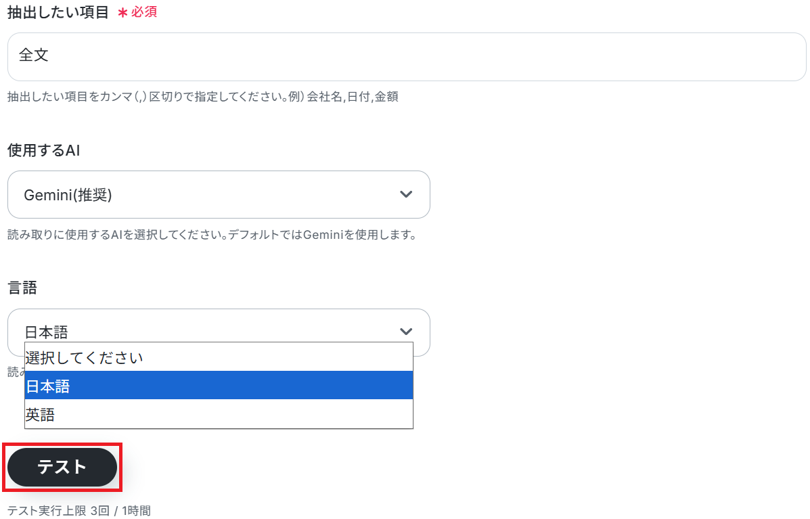Image resolution: width=810 pixels, height=519 pixels.
Task: Focus the 抽出したい項目 text field containing 全文
Action: click(x=406, y=57)
